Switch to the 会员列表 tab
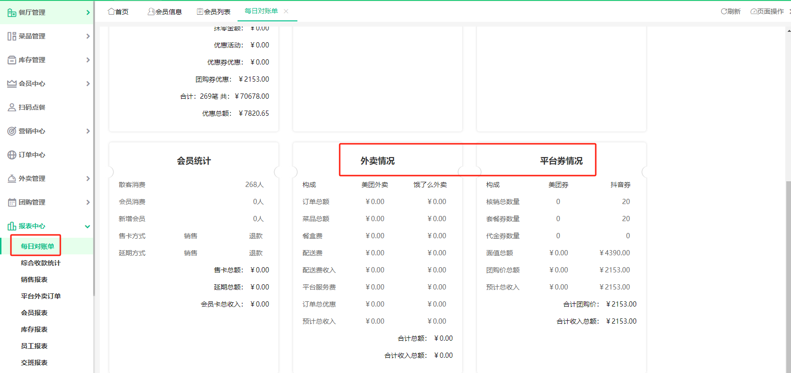Screen dimensions: 791x373 tap(214, 11)
